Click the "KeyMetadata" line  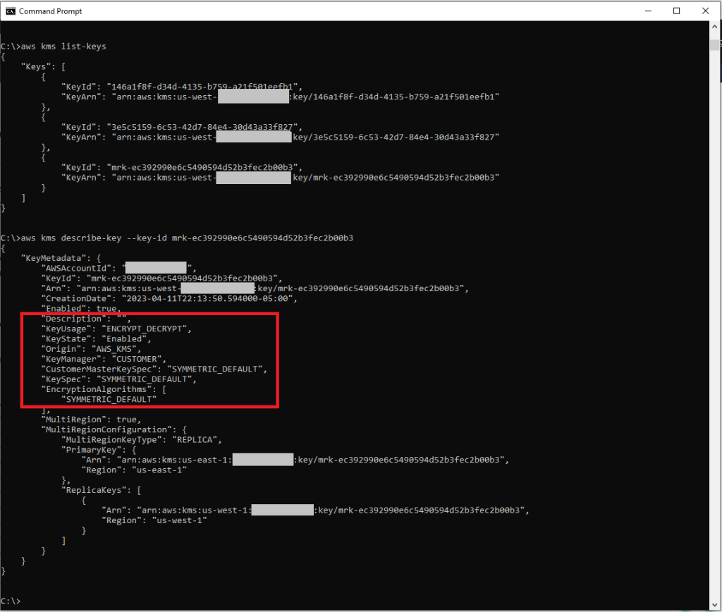(x=61, y=258)
